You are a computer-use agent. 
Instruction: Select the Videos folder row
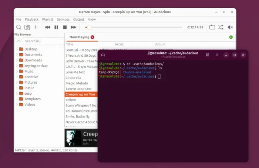(x=39, y=105)
